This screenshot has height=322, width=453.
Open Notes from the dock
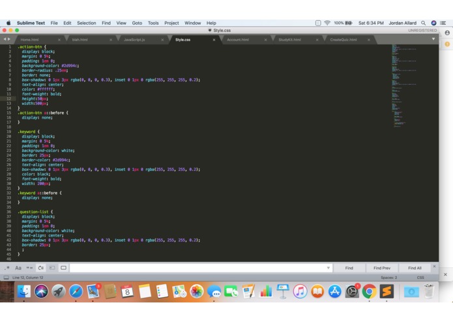pyautogui.click(x=145, y=291)
